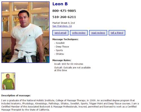Click the send email button
Viewport: 141px width, 112px height.
60,33
